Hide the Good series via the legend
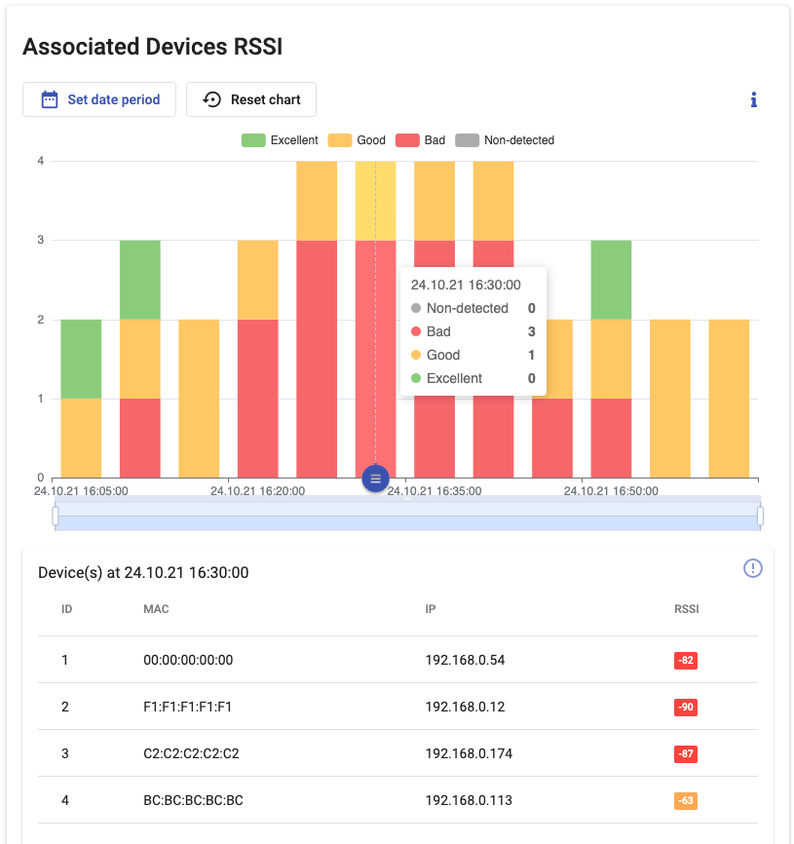Image resolution: width=794 pixels, height=844 pixels. pos(357,140)
